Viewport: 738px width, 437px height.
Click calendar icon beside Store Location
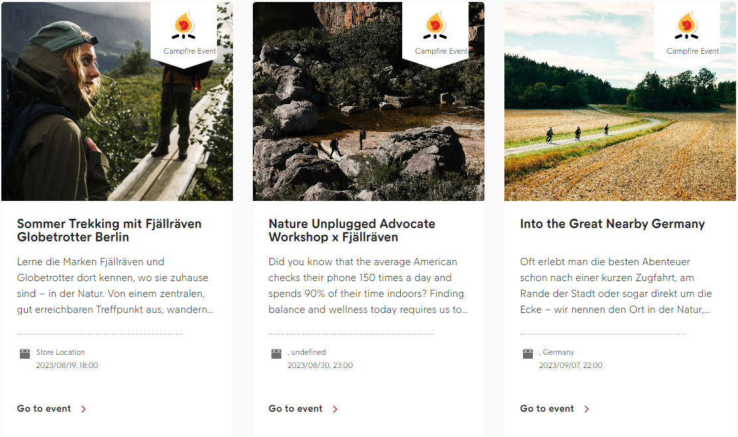tap(25, 353)
